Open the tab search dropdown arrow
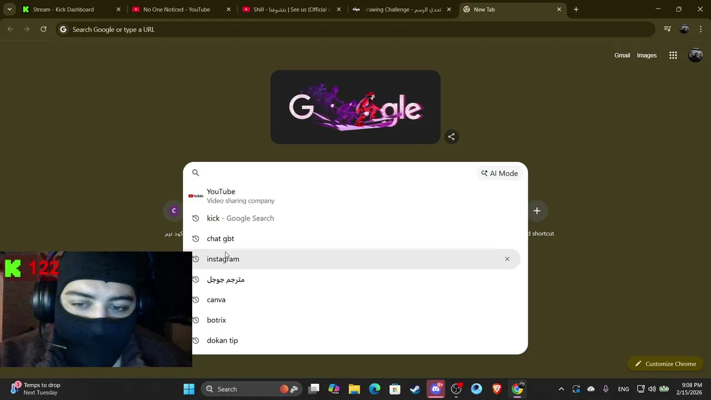The image size is (711, 400). click(9, 9)
